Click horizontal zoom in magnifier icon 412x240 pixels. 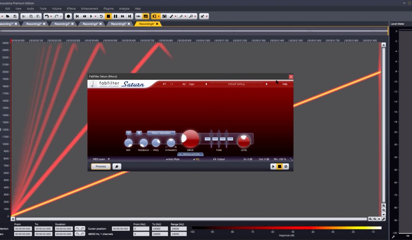370,219
